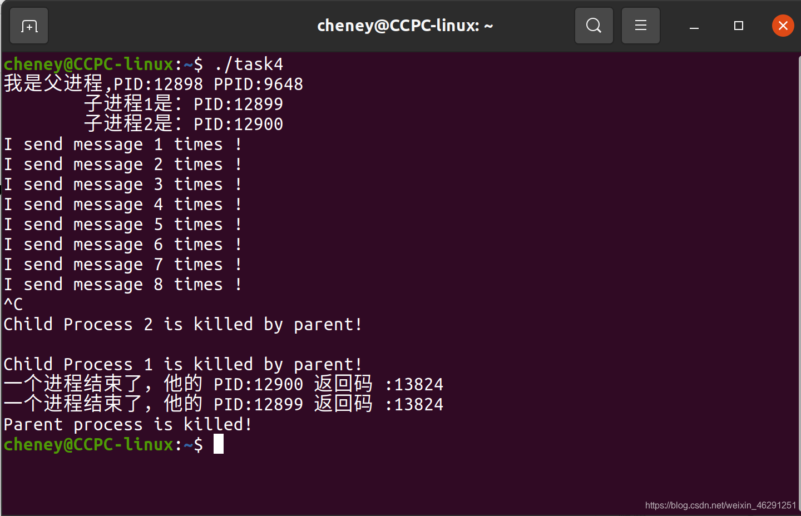Click line 'I send message 3 times !'
The image size is (801, 516).
(x=123, y=185)
